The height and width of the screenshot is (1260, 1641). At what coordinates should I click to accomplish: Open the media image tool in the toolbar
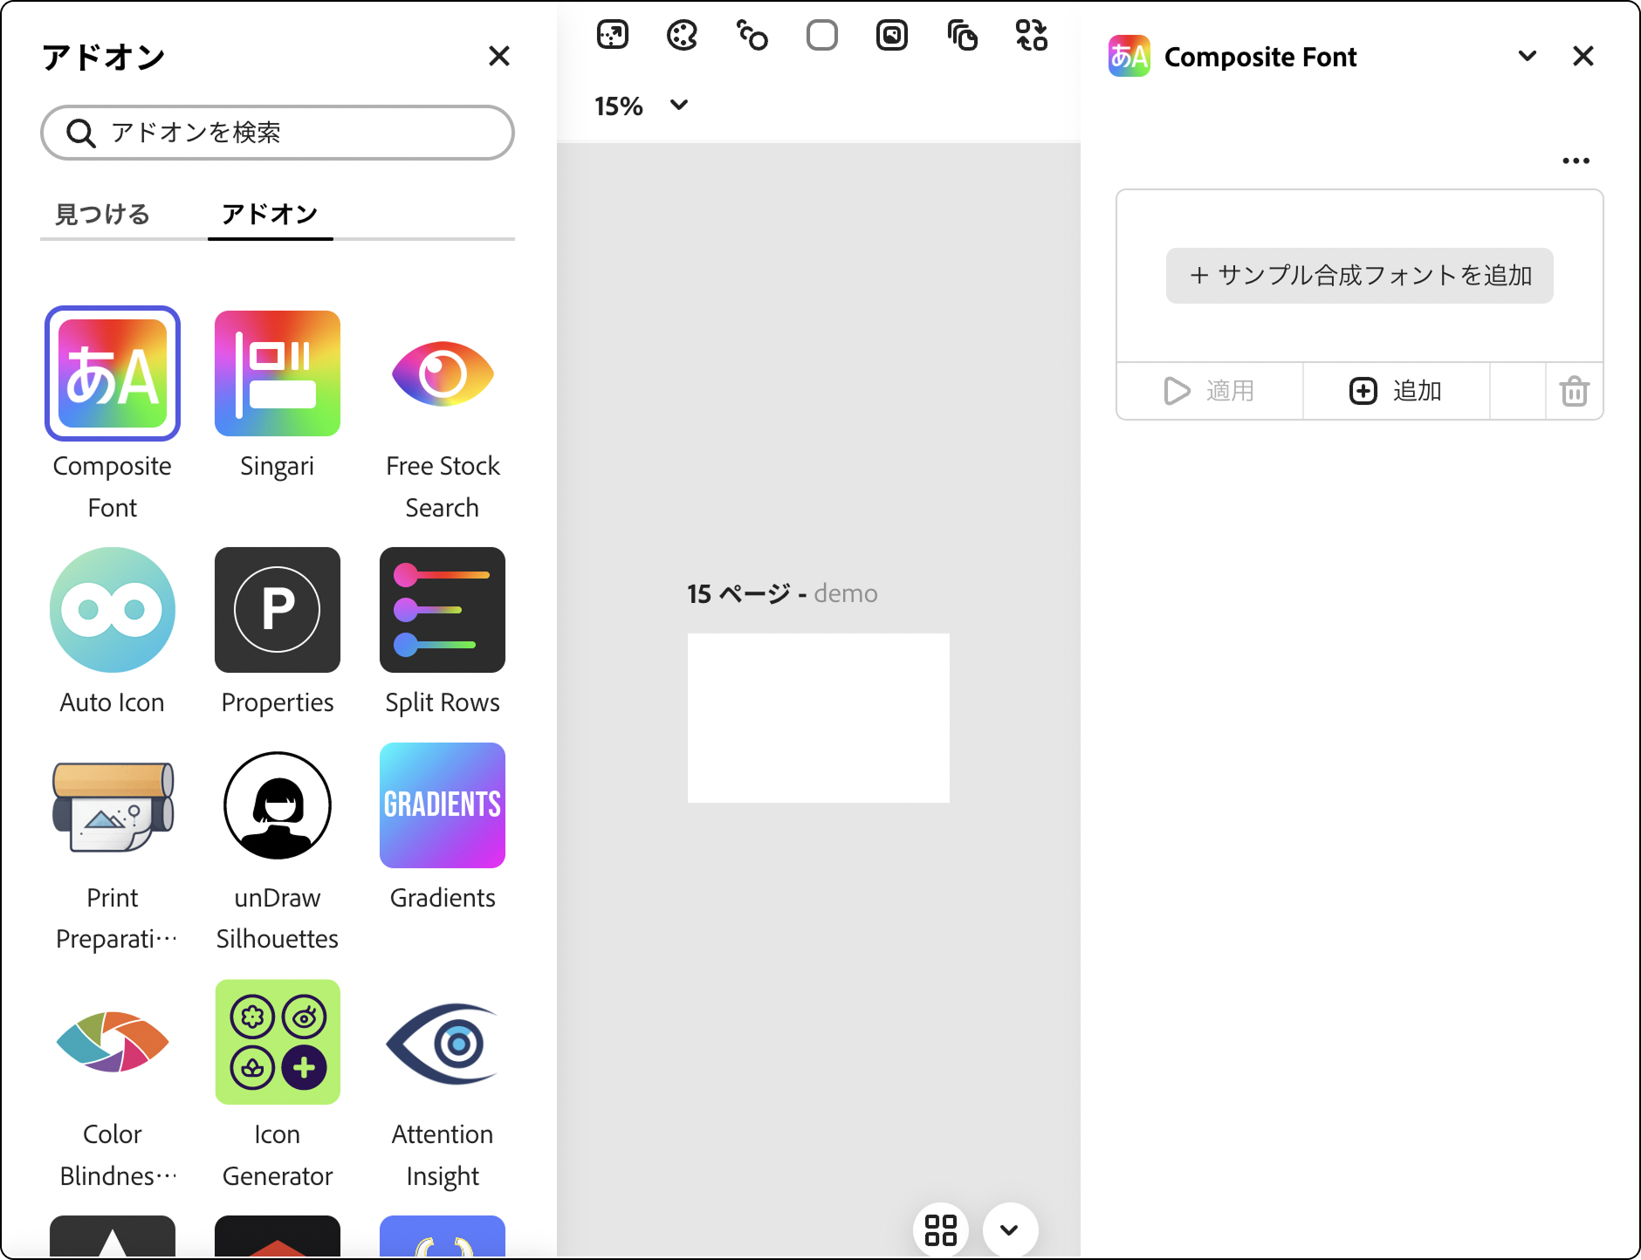892,35
